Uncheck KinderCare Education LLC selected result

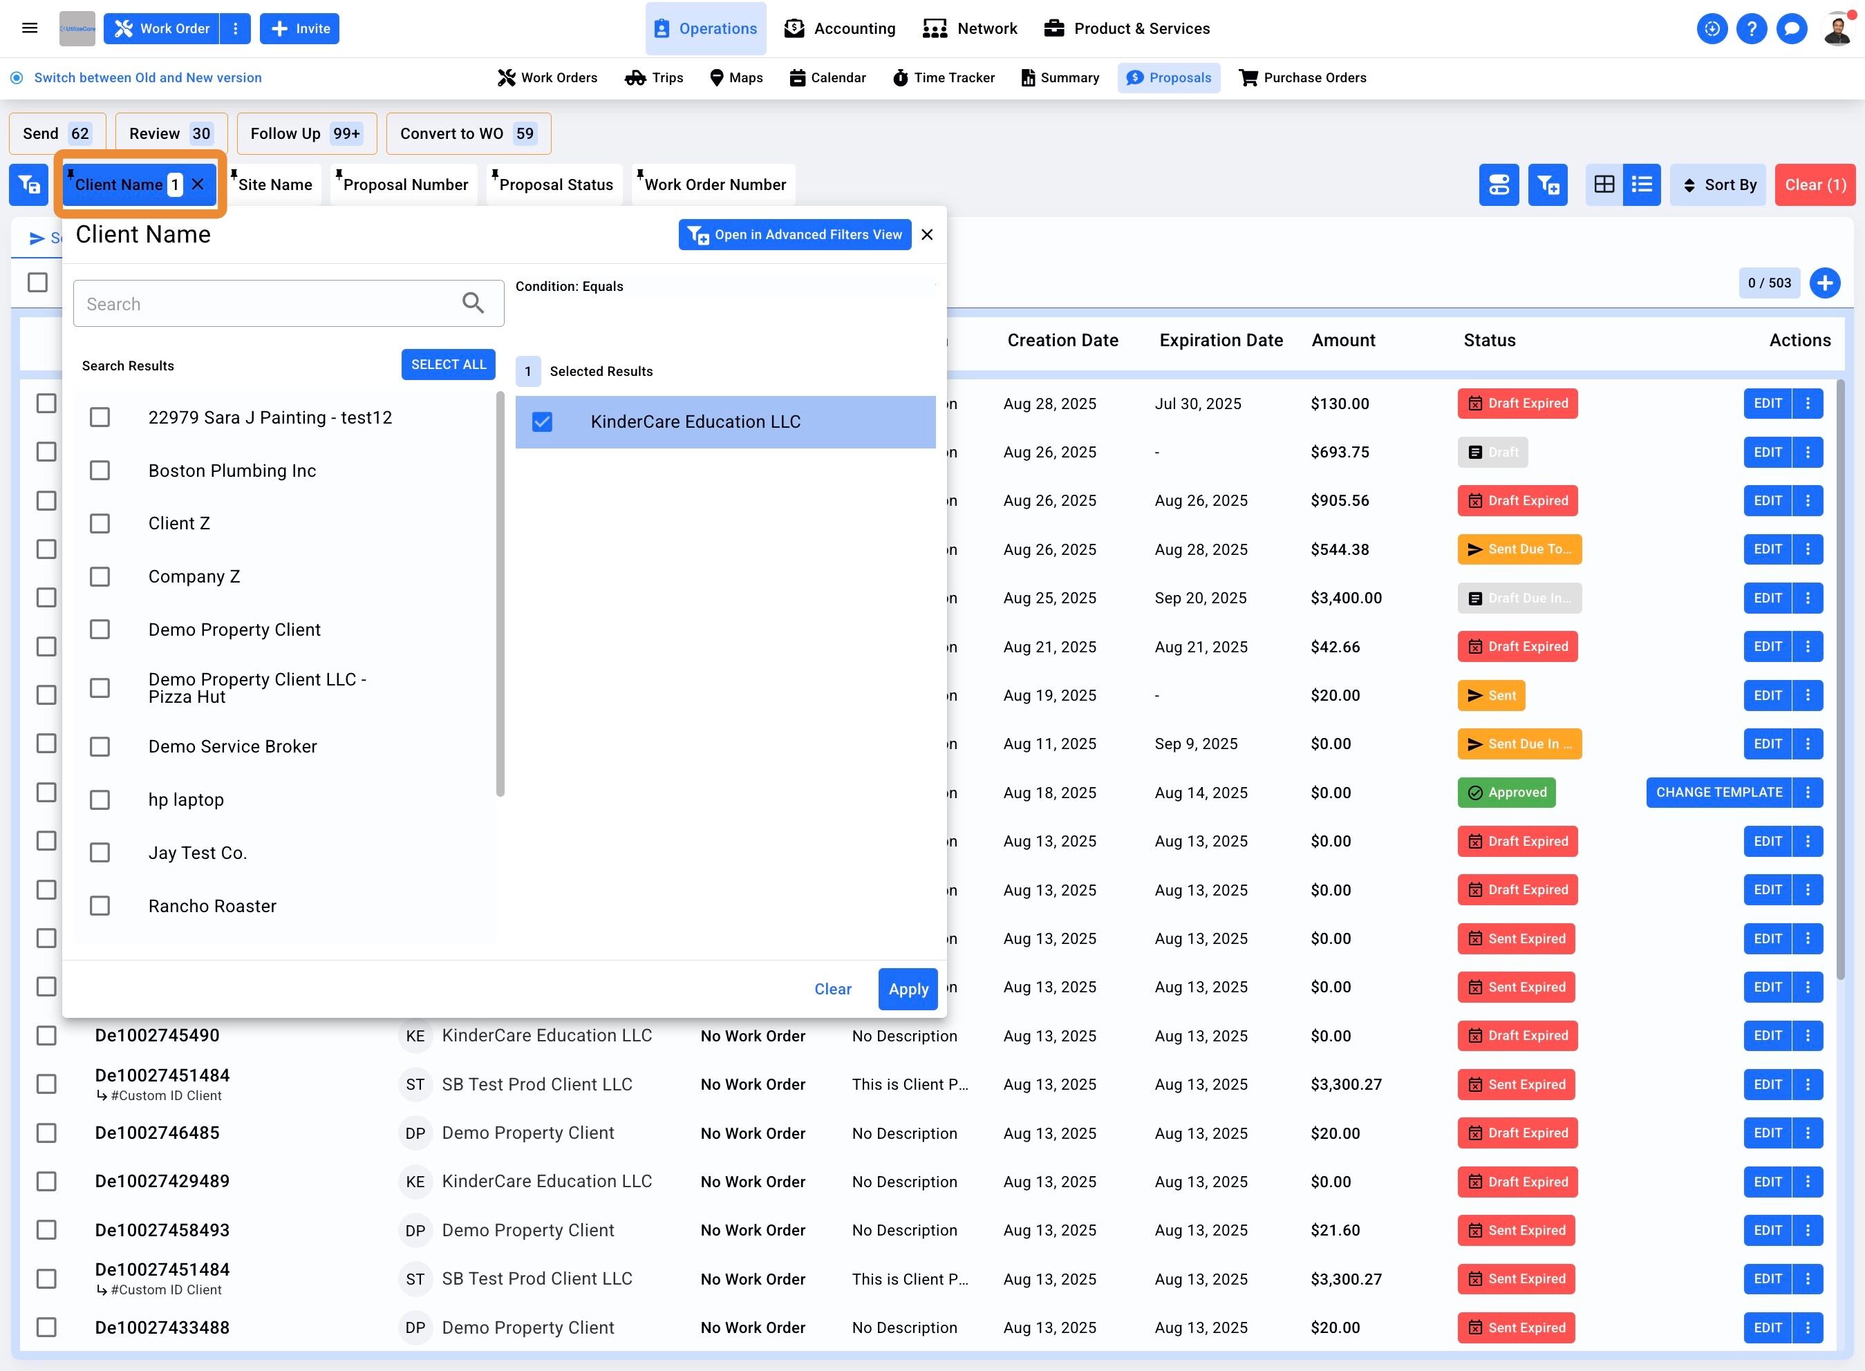point(542,422)
